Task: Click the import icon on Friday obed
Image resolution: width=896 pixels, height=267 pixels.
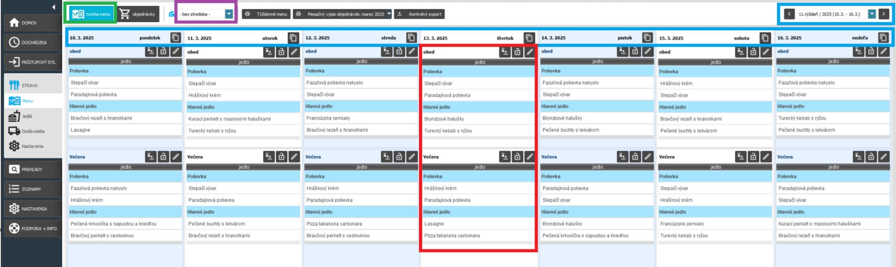Action: pyautogui.click(x=623, y=51)
